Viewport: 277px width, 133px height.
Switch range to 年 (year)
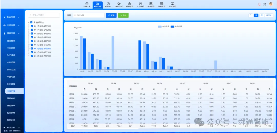tap(262, 15)
